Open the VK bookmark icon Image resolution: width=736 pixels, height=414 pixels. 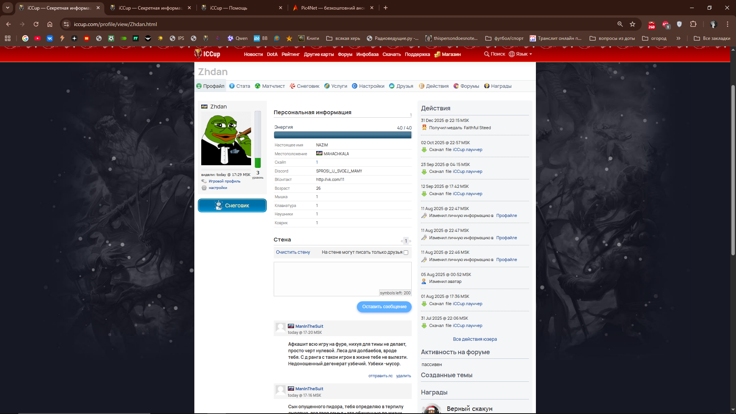(50, 38)
